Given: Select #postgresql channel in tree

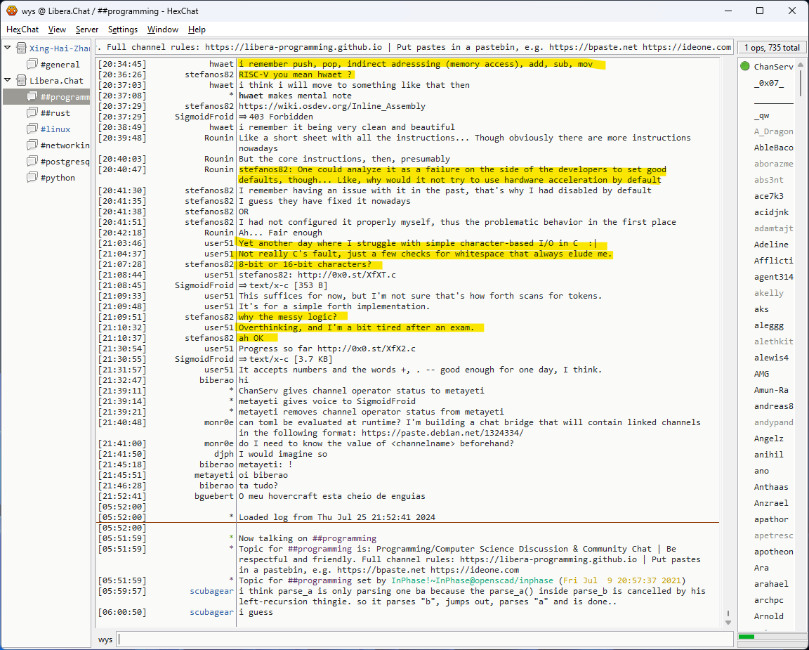Looking at the screenshot, I should pyautogui.click(x=65, y=162).
